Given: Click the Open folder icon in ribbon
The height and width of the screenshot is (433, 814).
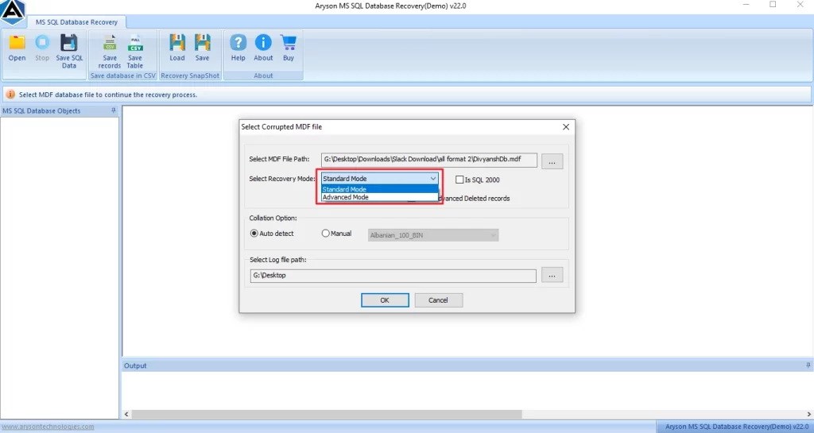Looking at the screenshot, I should coord(17,43).
